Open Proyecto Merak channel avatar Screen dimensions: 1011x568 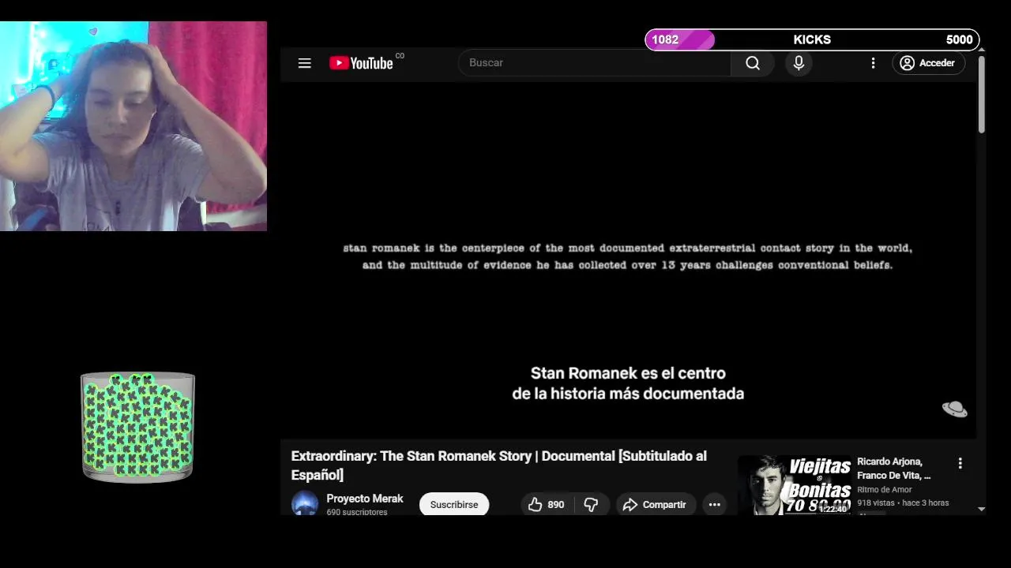point(305,503)
